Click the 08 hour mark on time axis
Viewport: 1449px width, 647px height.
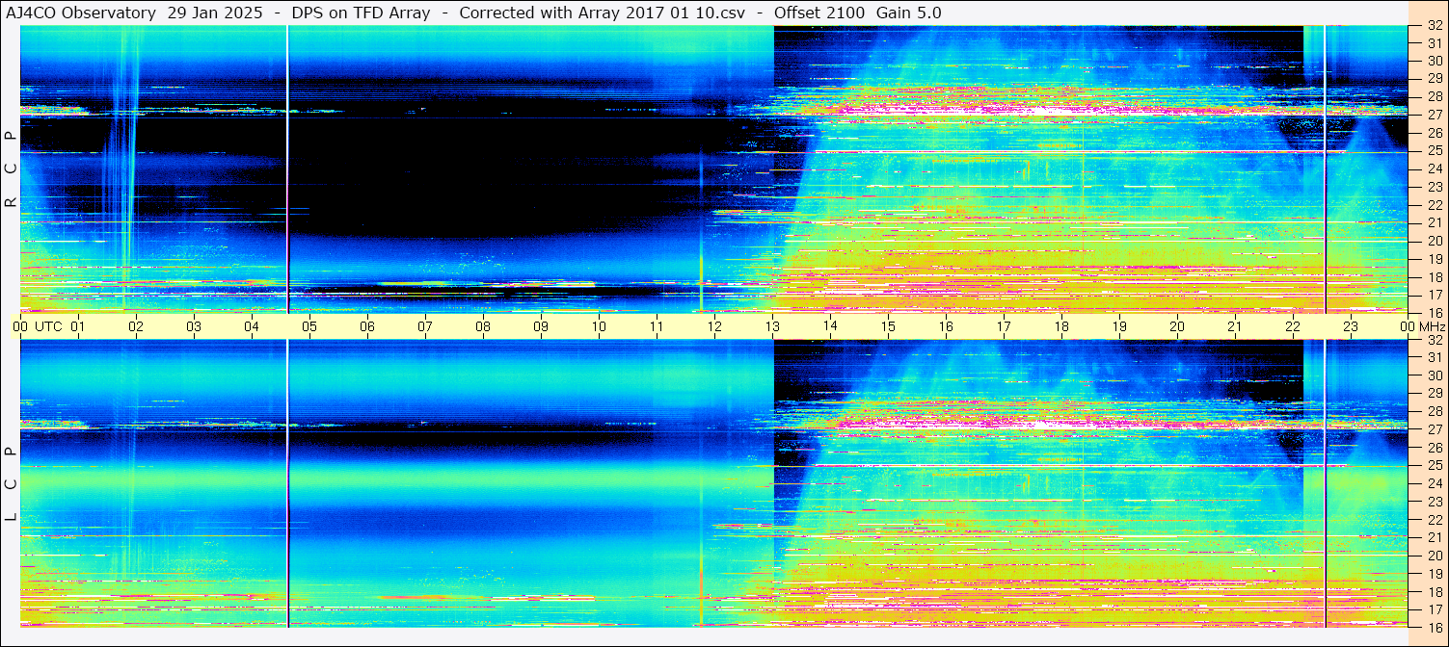click(x=483, y=326)
